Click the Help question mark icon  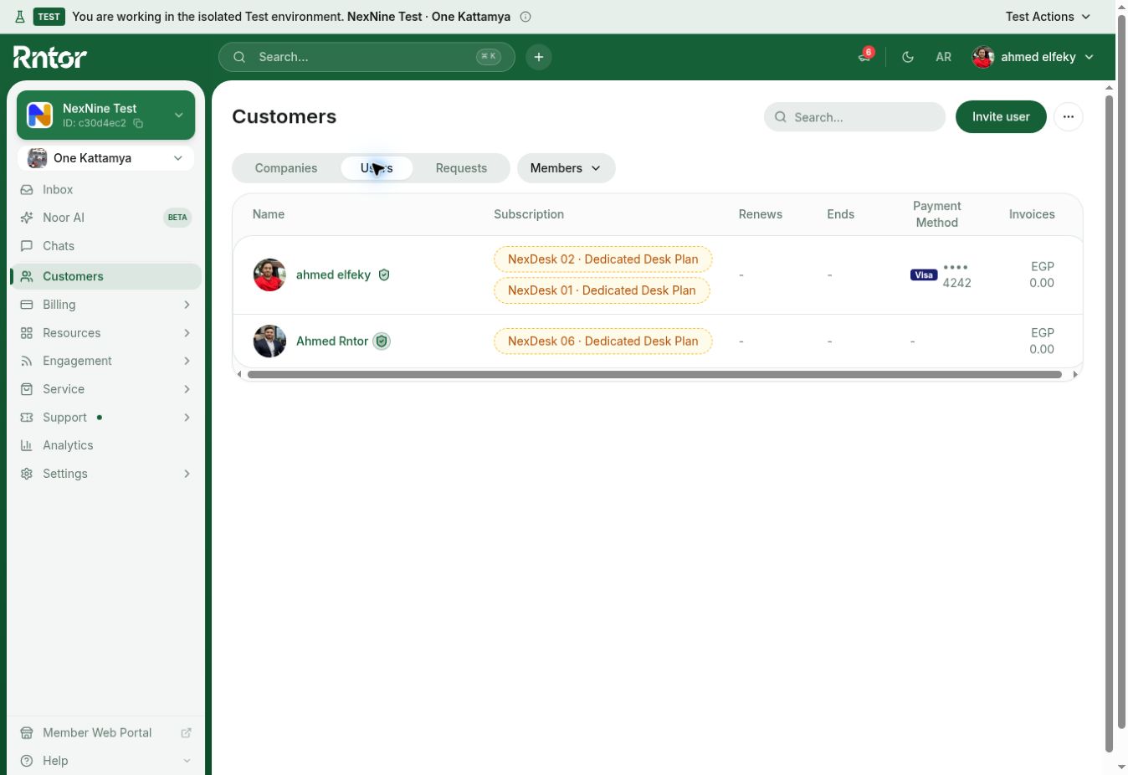tap(27, 761)
